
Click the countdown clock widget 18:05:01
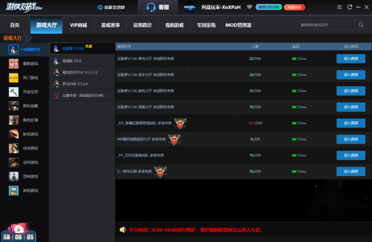click(x=18, y=233)
